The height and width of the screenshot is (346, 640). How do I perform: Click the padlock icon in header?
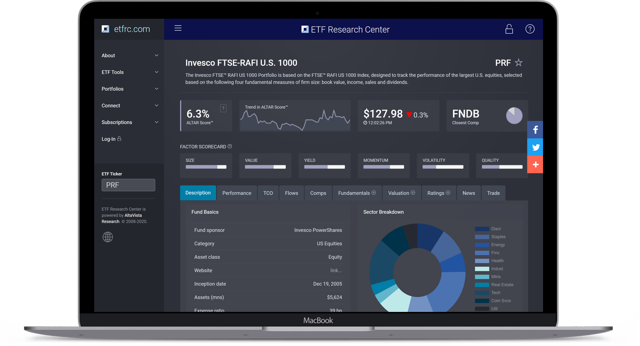coord(509,29)
